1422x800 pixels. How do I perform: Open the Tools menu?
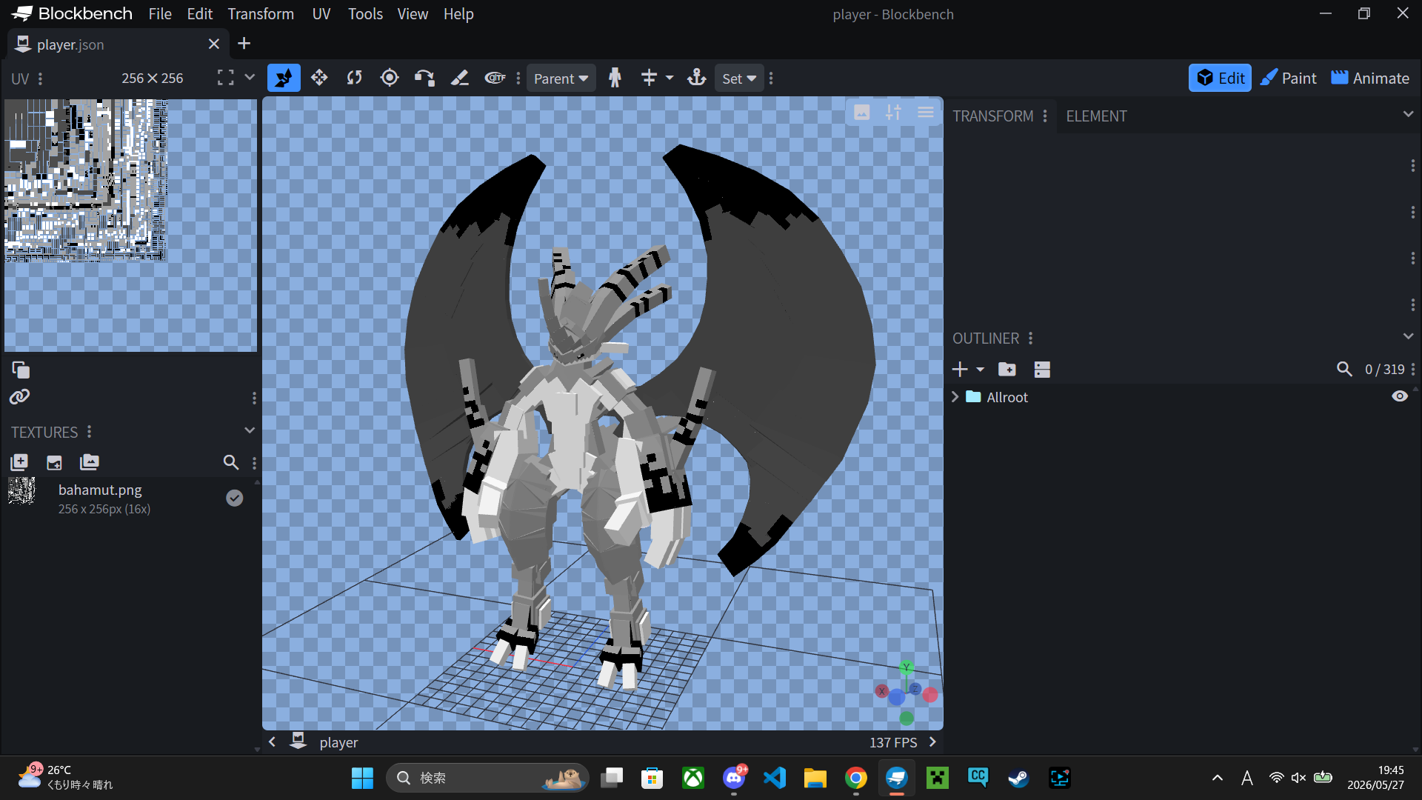click(366, 14)
